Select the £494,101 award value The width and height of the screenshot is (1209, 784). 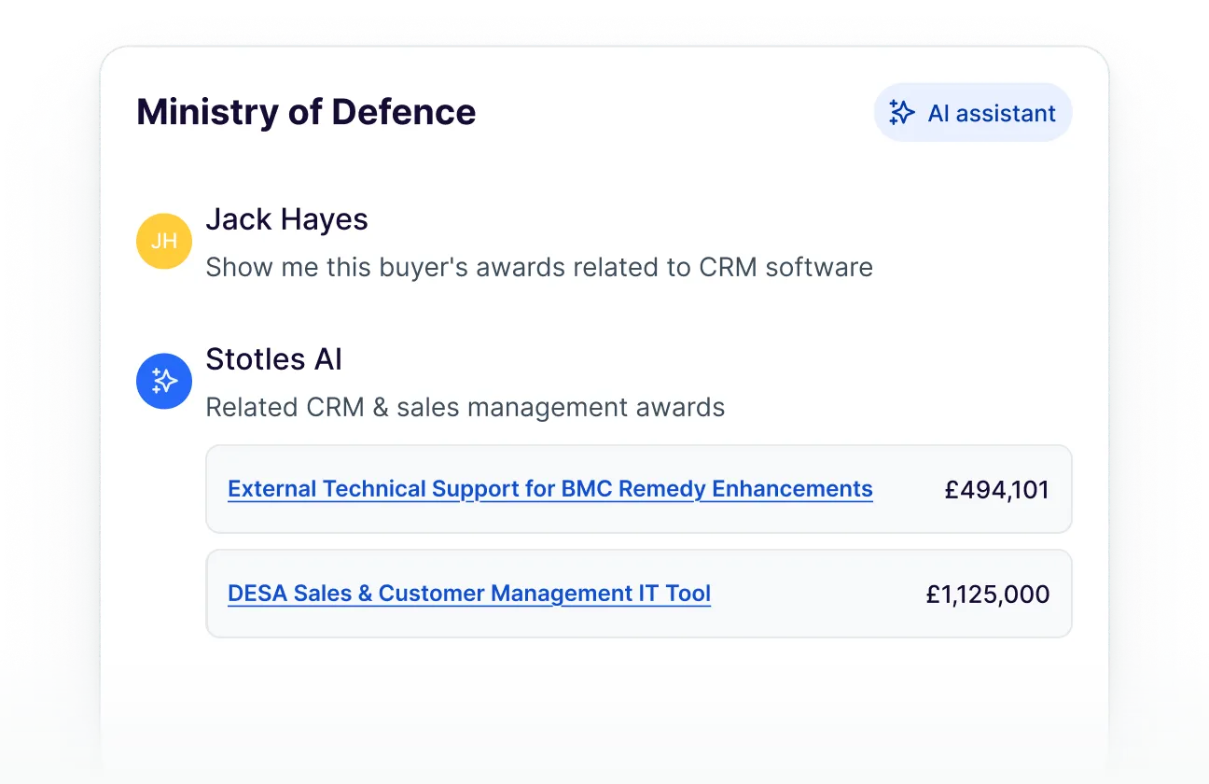point(997,489)
